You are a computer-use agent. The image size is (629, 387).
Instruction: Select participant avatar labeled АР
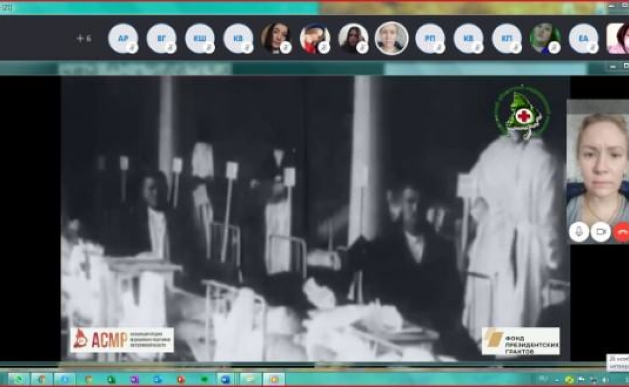123,39
